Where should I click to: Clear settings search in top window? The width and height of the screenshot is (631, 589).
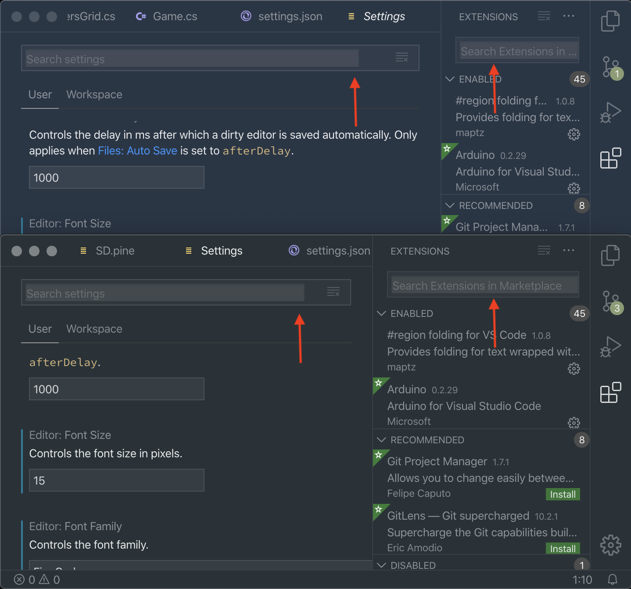[402, 57]
